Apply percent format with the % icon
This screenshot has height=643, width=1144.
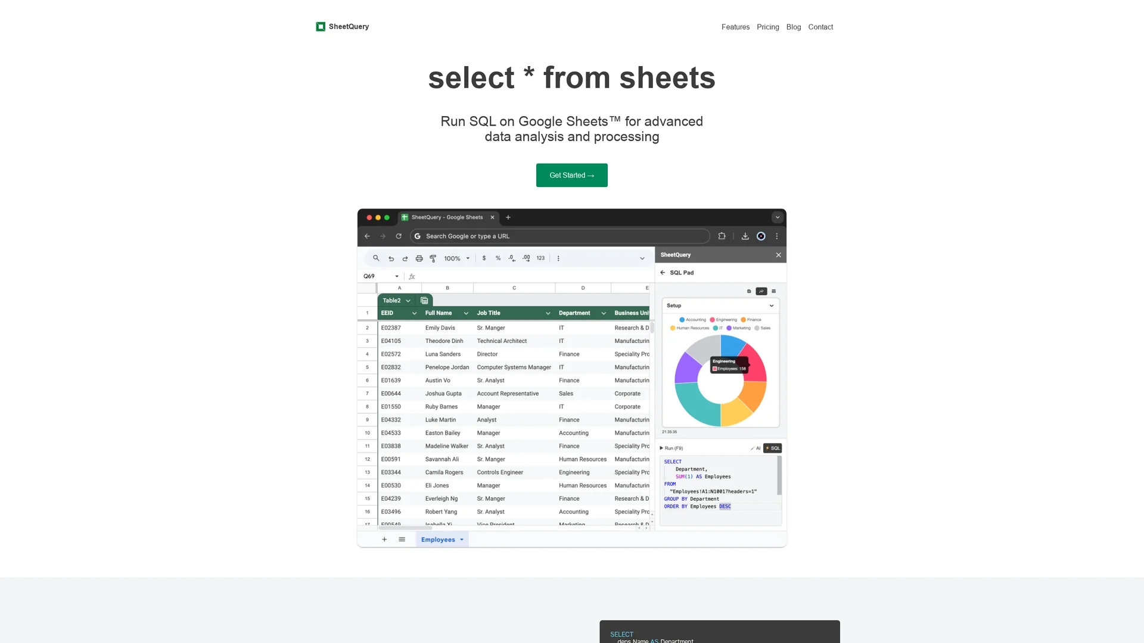pos(498,258)
